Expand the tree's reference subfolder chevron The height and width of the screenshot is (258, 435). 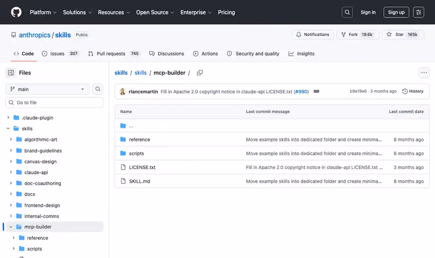point(14,238)
